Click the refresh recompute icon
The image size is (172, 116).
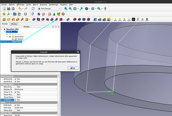[x=33, y=8]
